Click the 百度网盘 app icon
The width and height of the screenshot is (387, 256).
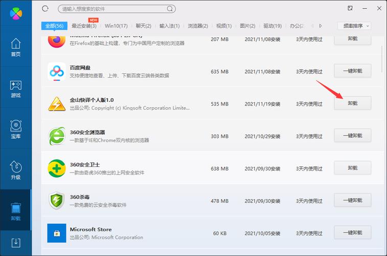[x=57, y=71]
